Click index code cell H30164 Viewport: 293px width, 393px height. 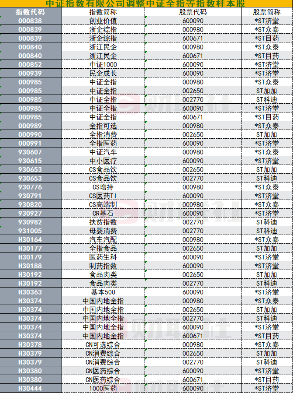(x=31, y=240)
